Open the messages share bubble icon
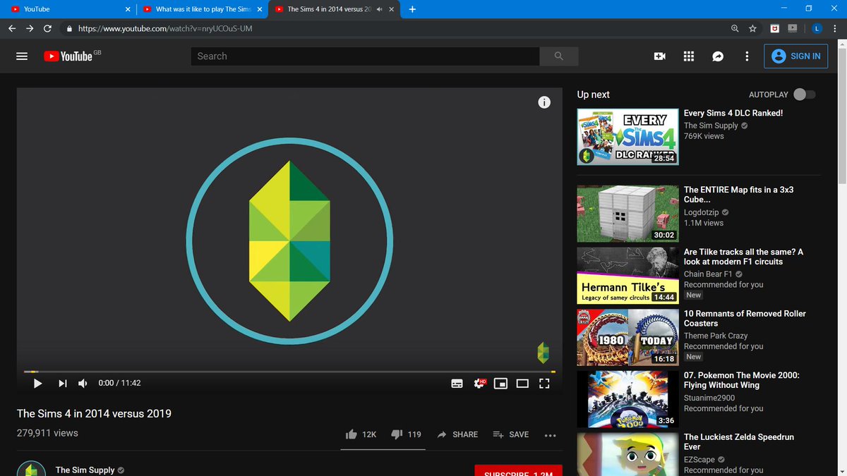 tap(718, 56)
